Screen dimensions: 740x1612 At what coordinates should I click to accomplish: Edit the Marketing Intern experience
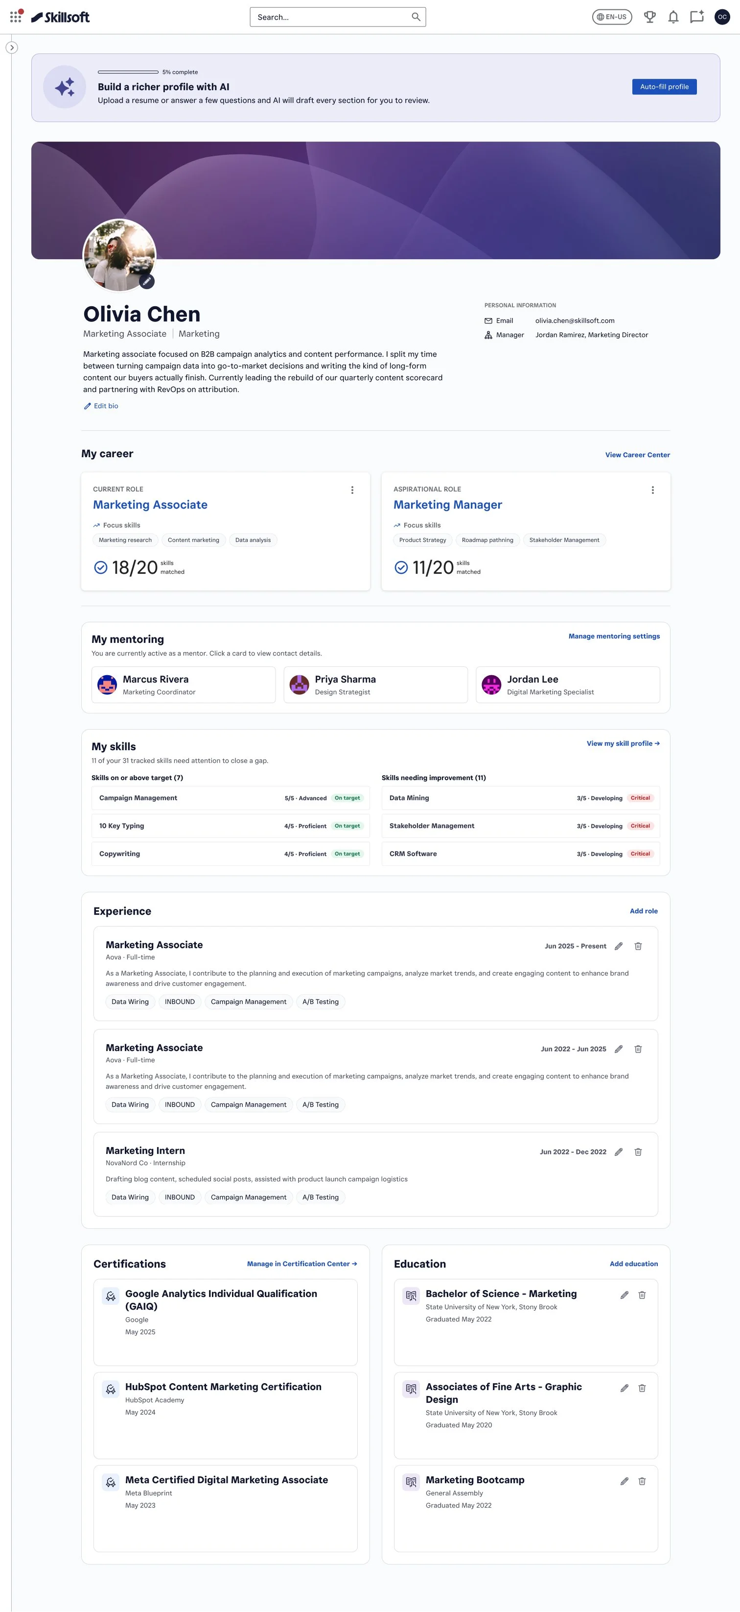tap(618, 1151)
